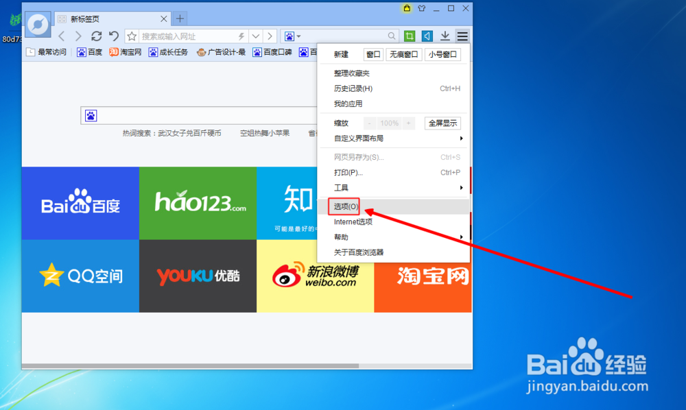Open the 百度口碑 bookmark
Screen dimensions: 686x410
click(272, 52)
